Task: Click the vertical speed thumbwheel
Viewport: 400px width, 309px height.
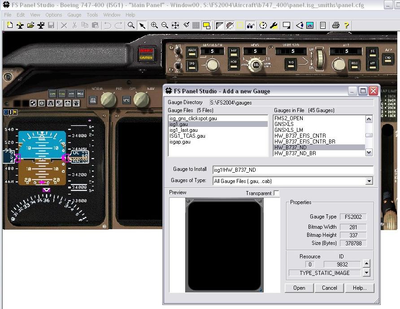Action: tap(320, 59)
